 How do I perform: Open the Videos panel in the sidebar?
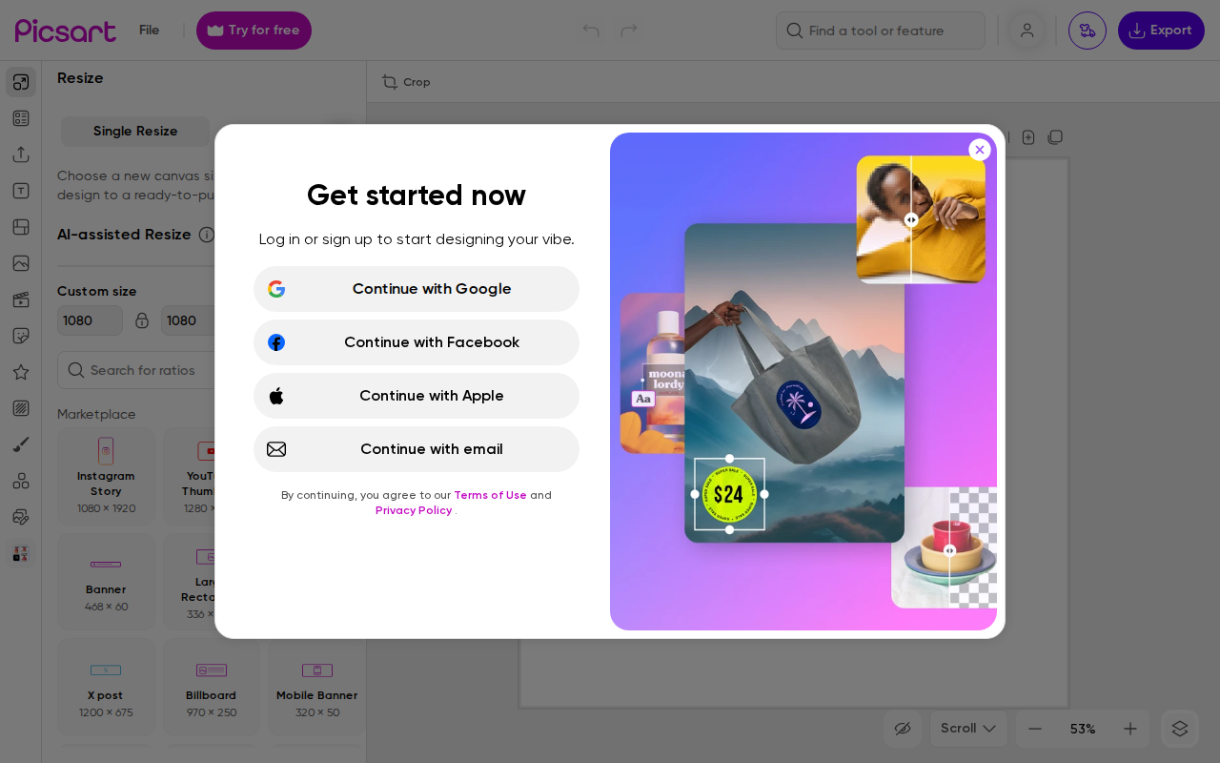(20, 299)
